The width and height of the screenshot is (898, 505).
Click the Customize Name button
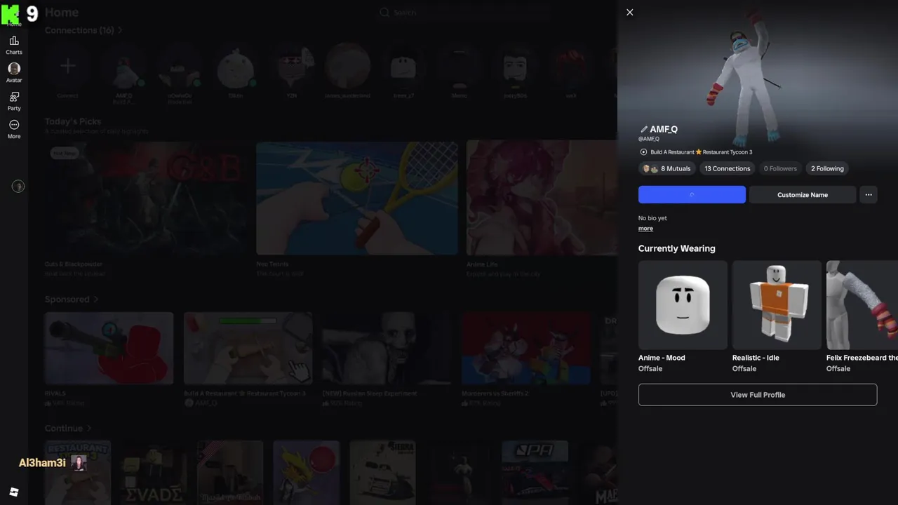coord(803,195)
